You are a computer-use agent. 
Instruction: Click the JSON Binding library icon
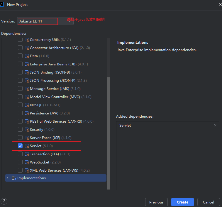tap(27, 72)
